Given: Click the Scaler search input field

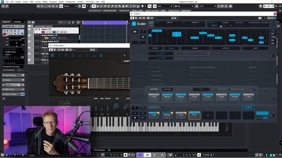Looking at the screenshot, I should [192, 54].
